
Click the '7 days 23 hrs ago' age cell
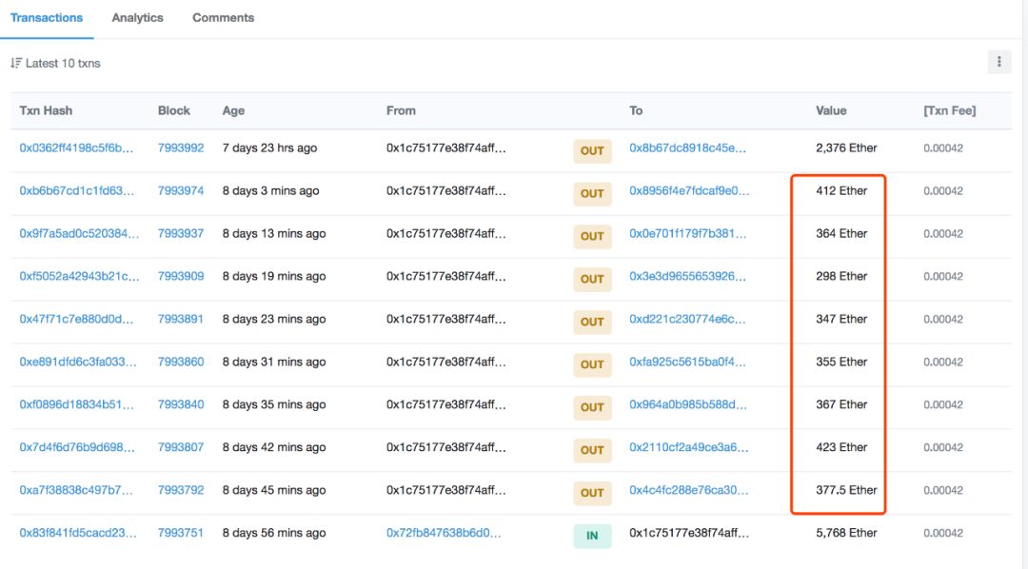[269, 148]
